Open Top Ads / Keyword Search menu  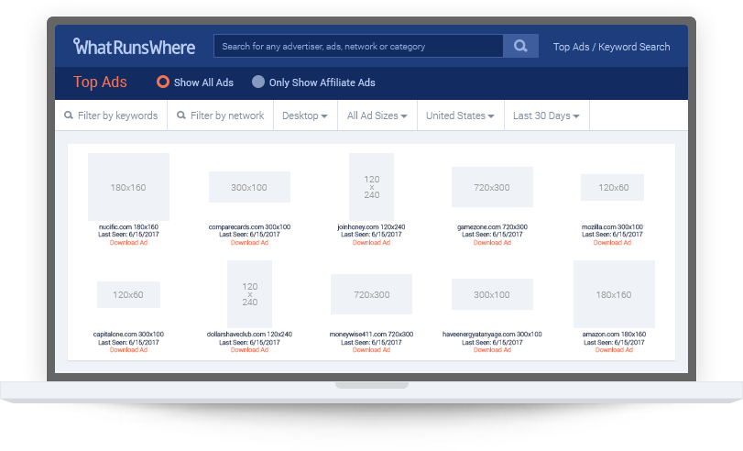coord(611,47)
